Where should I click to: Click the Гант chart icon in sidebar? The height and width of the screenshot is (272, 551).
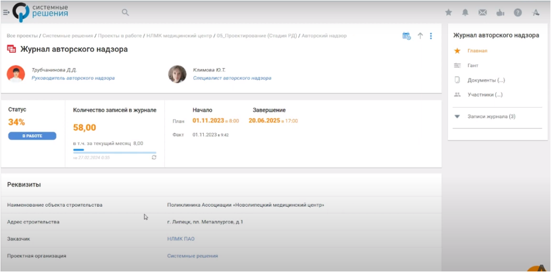(x=457, y=65)
